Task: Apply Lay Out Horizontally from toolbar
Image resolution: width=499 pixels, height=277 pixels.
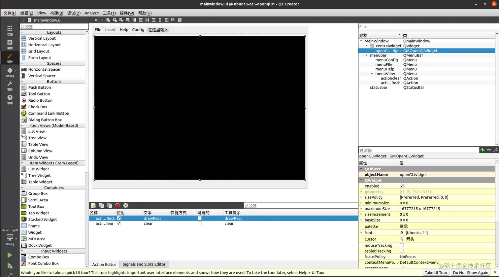Action: point(134,20)
